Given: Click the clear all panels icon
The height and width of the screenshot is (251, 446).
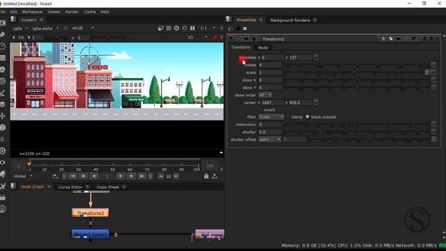Looking at the screenshot, I should 245,29.
